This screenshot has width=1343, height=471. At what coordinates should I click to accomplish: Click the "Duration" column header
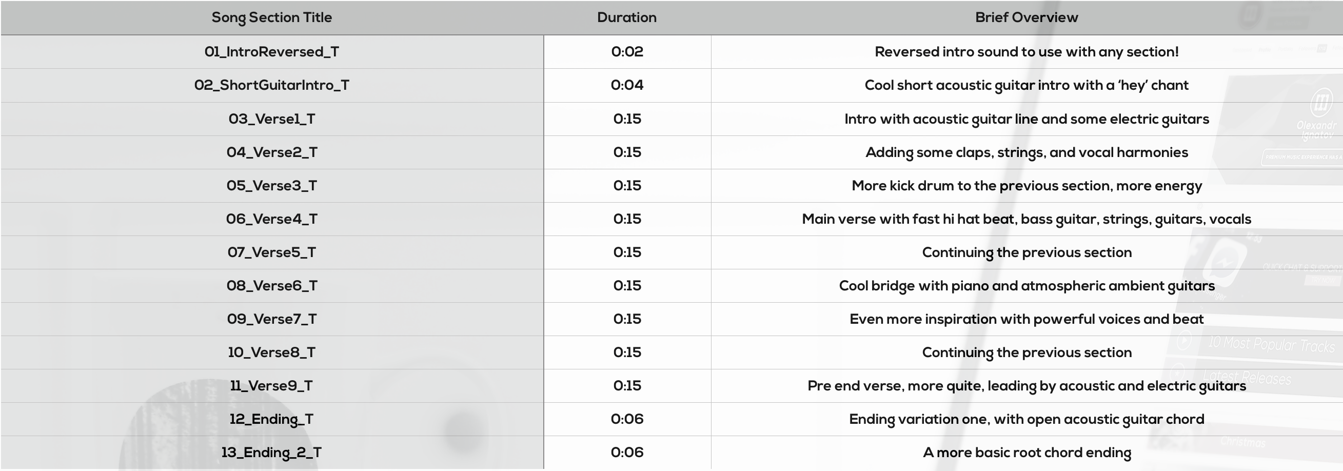(627, 18)
